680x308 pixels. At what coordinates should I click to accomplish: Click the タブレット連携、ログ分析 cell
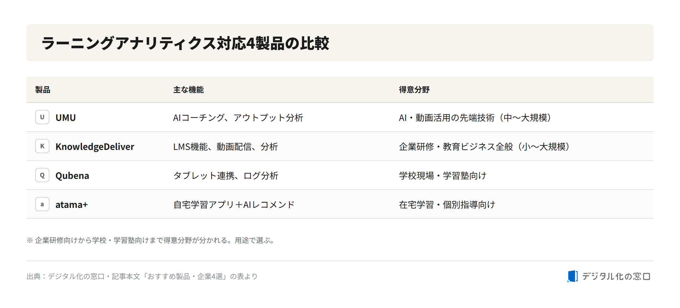pos(226,176)
